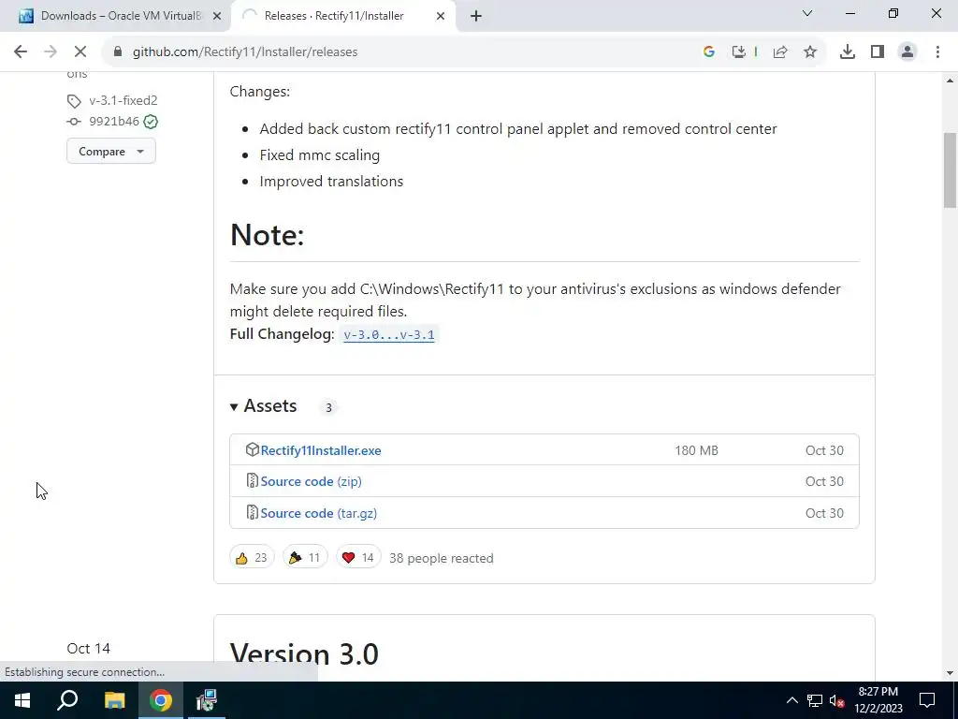This screenshot has height=719, width=958.
Task: Open the v-3.0...v-3.1 changelog link
Action: 389,334
